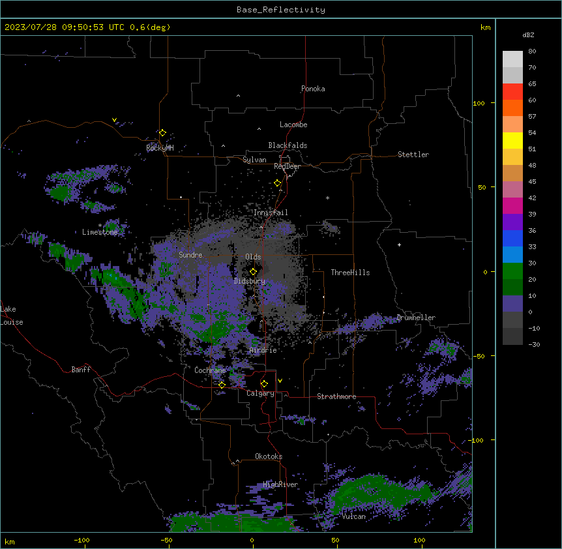Click the Banff label
This screenshot has width=562, height=549.
[81, 370]
